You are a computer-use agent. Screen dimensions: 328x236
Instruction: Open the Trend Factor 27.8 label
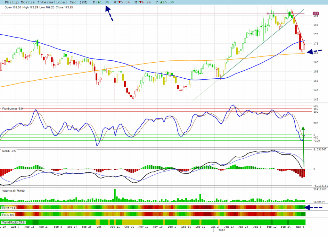[13, 222]
